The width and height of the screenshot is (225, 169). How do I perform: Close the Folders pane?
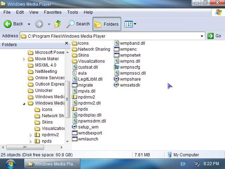pyautogui.click(x=67, y=43)
